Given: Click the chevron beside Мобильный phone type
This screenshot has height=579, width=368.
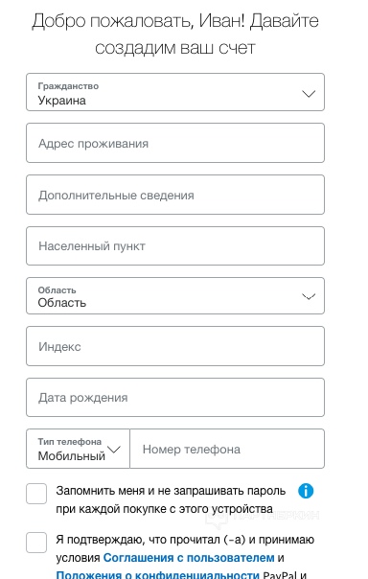Looking at the screenshot, I should click(x=114, y=450).
